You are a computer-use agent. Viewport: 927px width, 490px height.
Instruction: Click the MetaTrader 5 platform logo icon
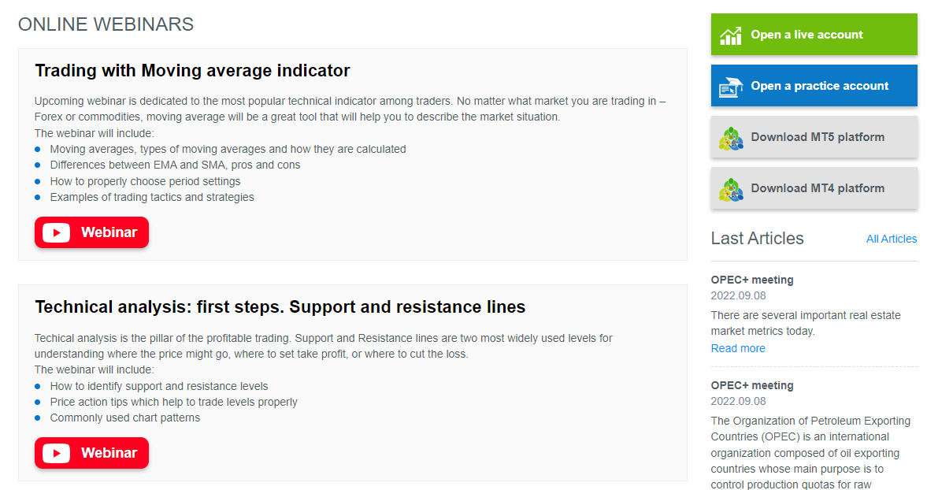pyautogui.click(x=731, y=138)
